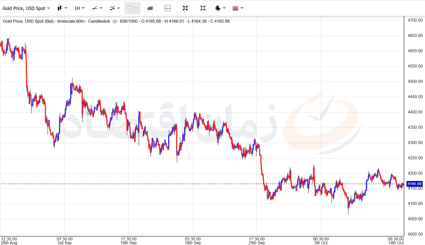Click the fullscreen expand arrows icon
Viewport: 425px width, 245px height.
pyautogui.click(x=185, y=8)
